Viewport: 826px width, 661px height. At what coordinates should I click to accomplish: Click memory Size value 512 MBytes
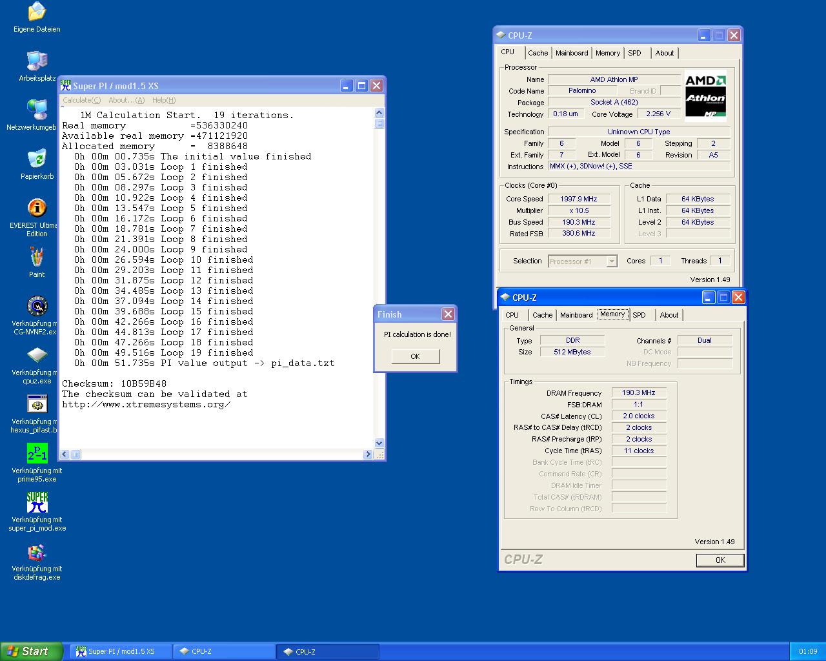(x=572, y=352)
